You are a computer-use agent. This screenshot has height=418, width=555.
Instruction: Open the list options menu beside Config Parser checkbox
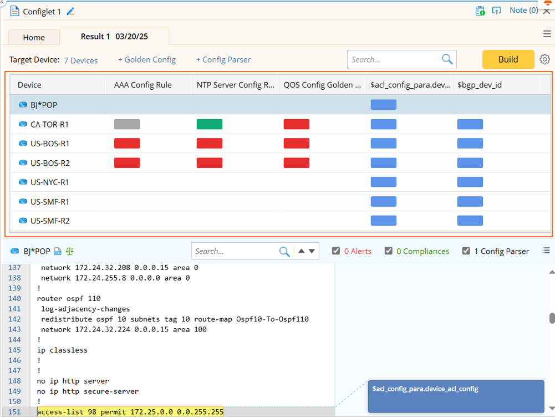[x=546, y=251]
